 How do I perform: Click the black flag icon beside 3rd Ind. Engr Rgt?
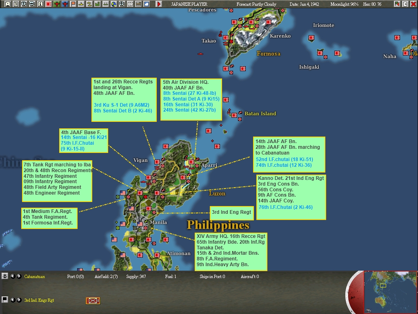click(4, 300)
